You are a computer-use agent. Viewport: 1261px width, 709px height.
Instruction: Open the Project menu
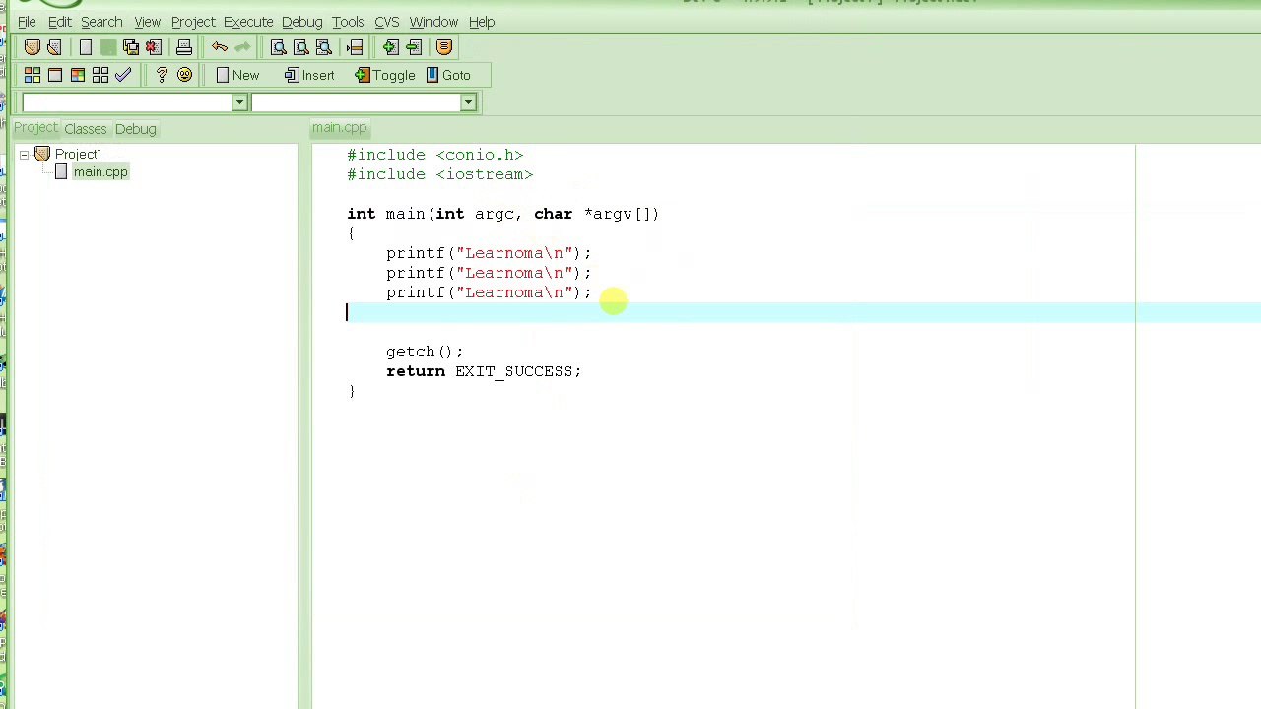193,22
